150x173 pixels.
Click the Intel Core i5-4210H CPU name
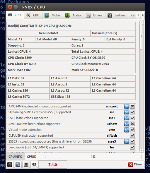(x=71, y=26)
